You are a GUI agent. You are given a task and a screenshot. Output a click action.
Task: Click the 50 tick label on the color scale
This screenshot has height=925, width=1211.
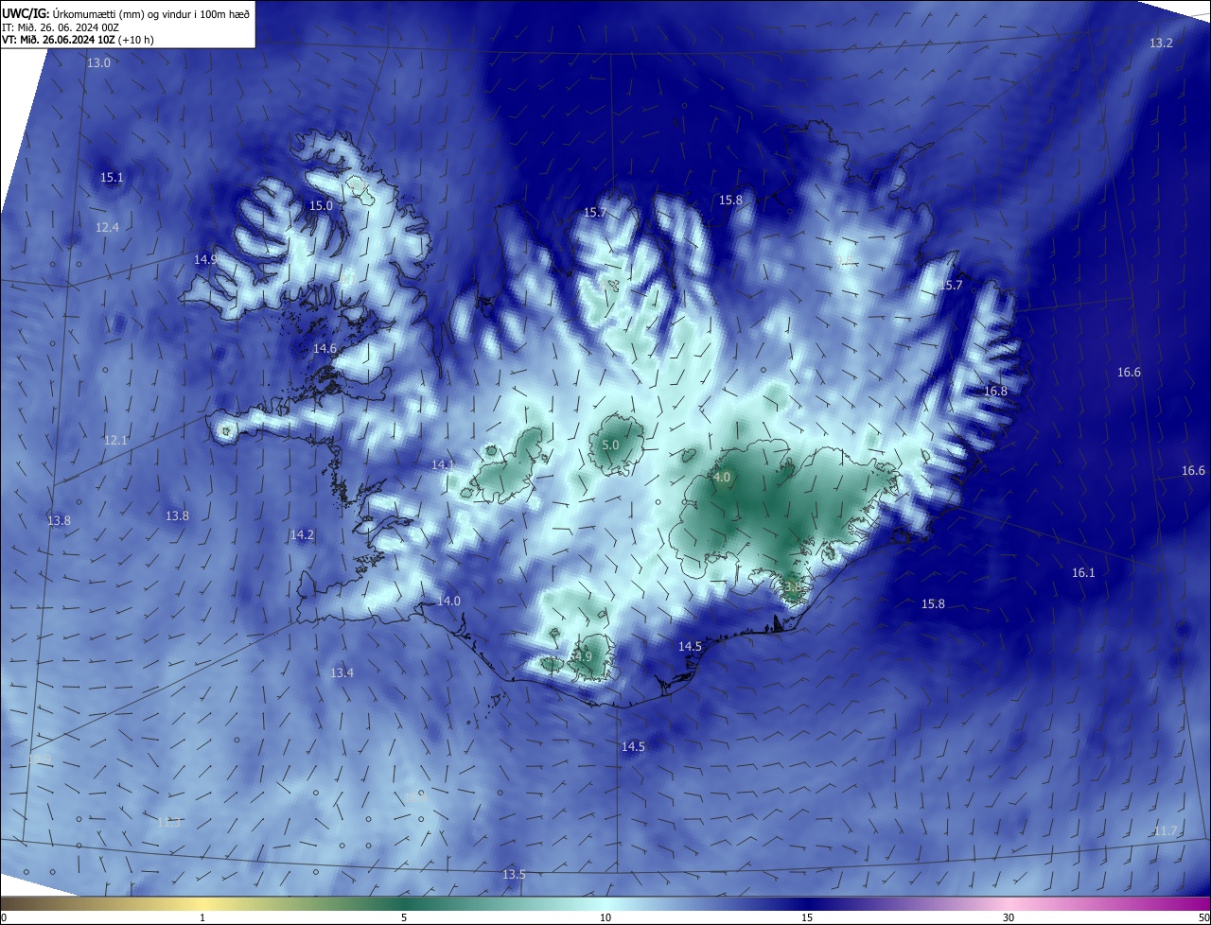pyautogui.click(x=1203, y=917)
